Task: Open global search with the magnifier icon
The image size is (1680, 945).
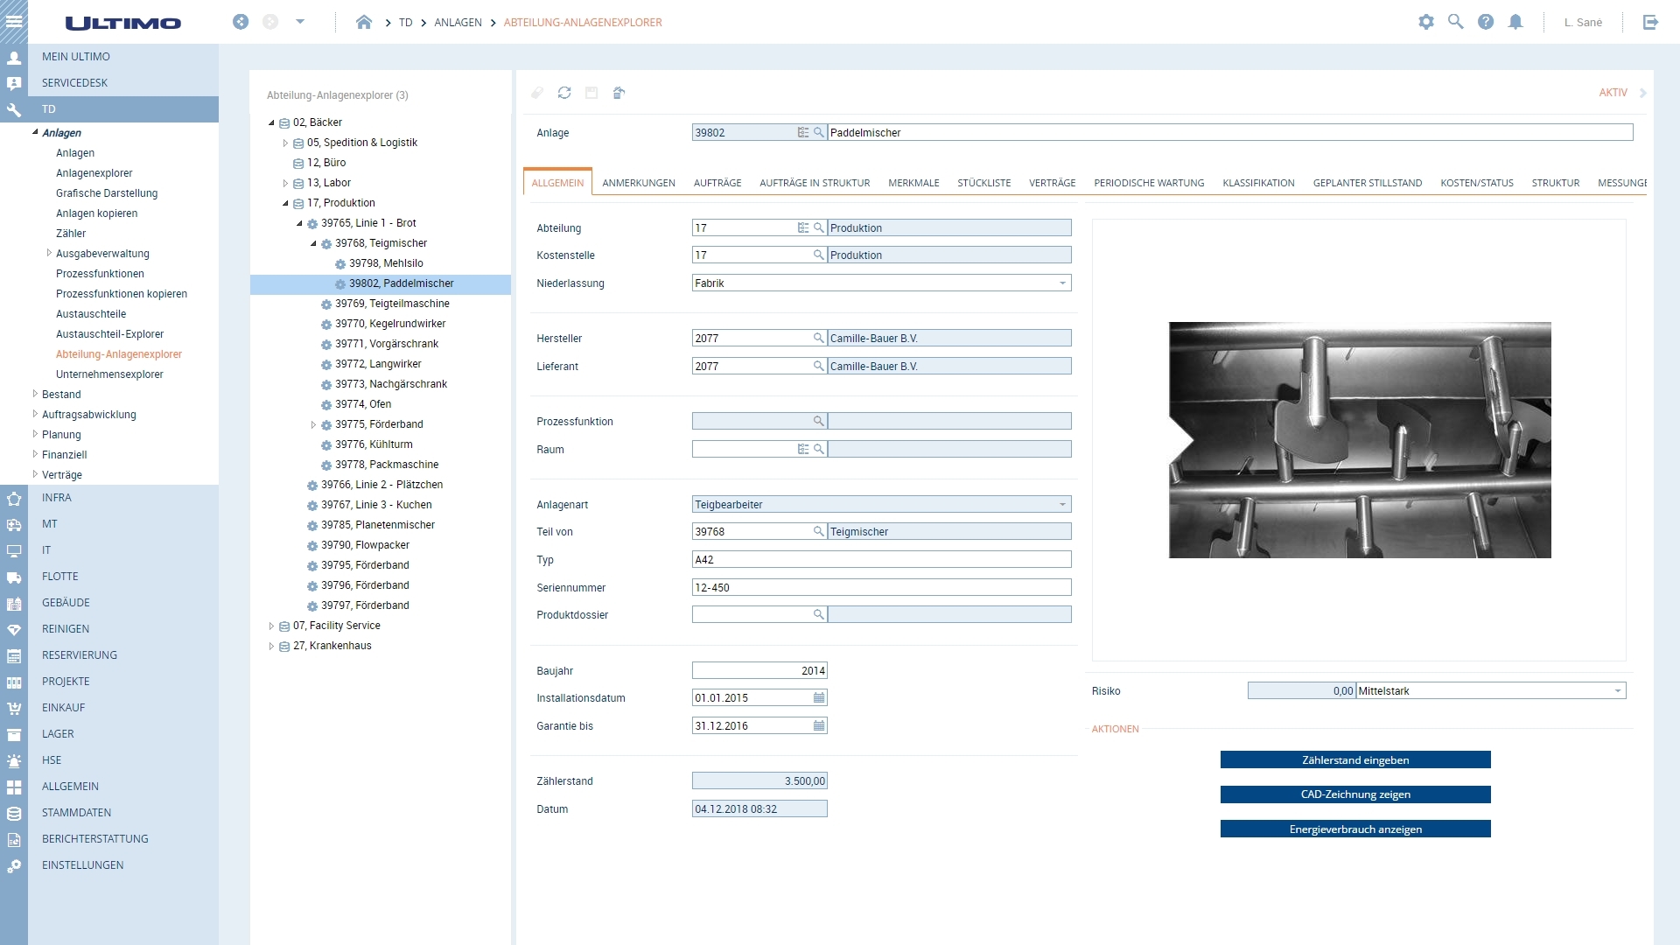Action: [x=1456, y=22]
